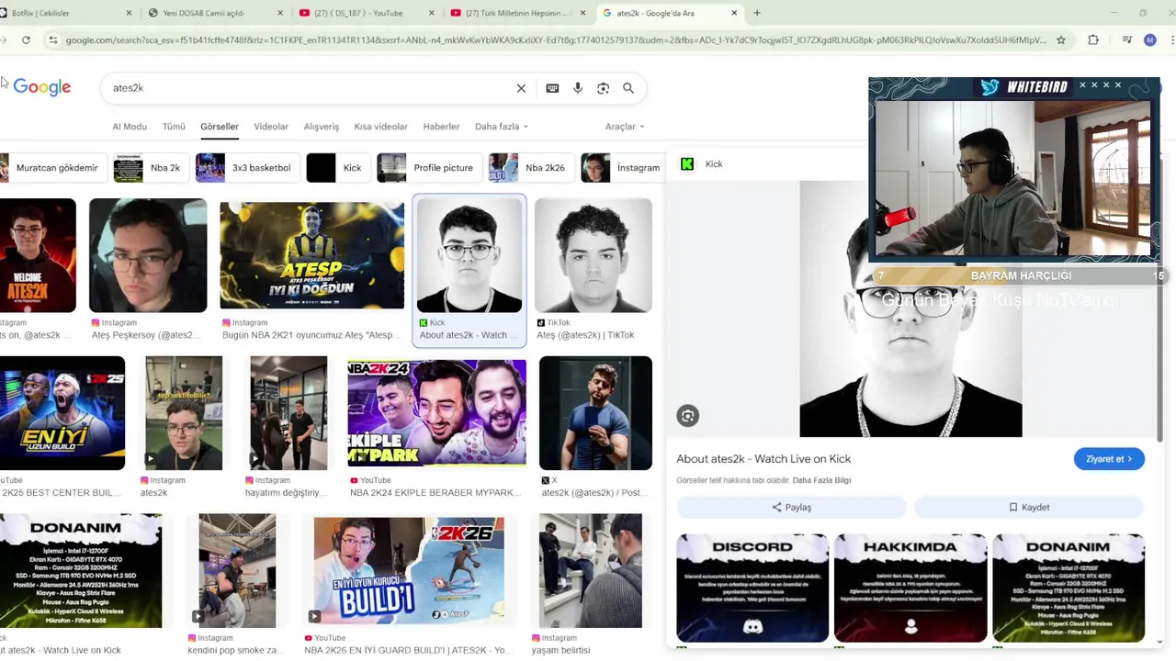Open the on-screen keyboard icon in search bar
The image size is (1176, 661).
tap(552, 88)
